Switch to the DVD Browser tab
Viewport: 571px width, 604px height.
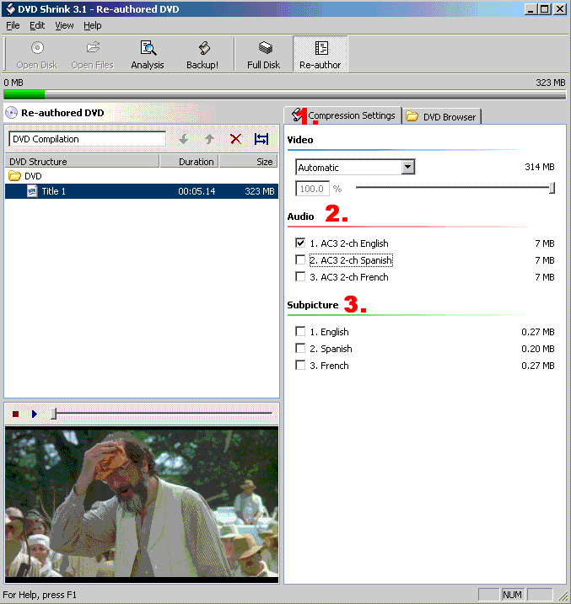(x=442, y=117)
